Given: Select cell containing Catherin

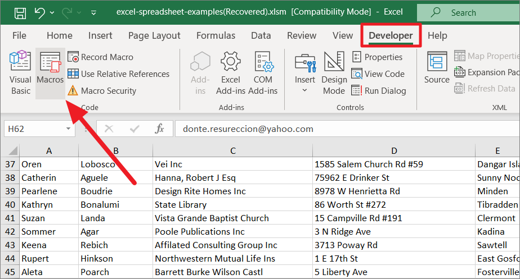Looking at the screenshot, I should tap(49, 178).
